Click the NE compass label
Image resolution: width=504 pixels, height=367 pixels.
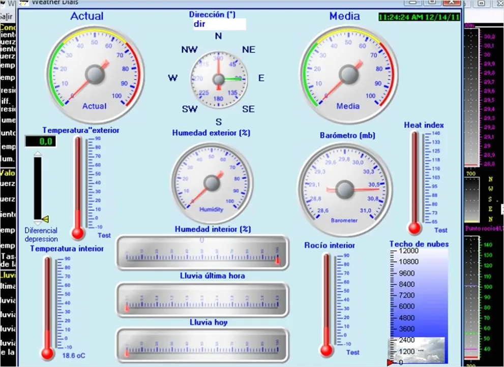(x=249, y=49)
